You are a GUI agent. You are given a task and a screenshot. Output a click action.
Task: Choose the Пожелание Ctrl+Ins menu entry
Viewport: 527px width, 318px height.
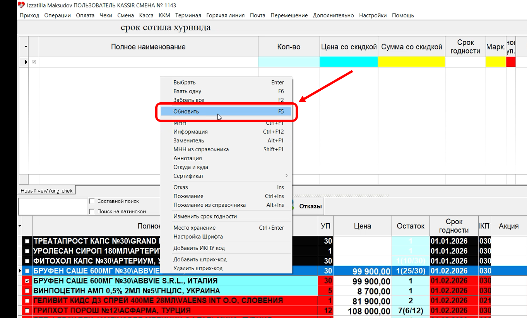[226, 196]
